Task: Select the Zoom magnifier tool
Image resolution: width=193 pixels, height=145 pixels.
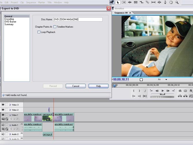Action: tap(177, 2)
